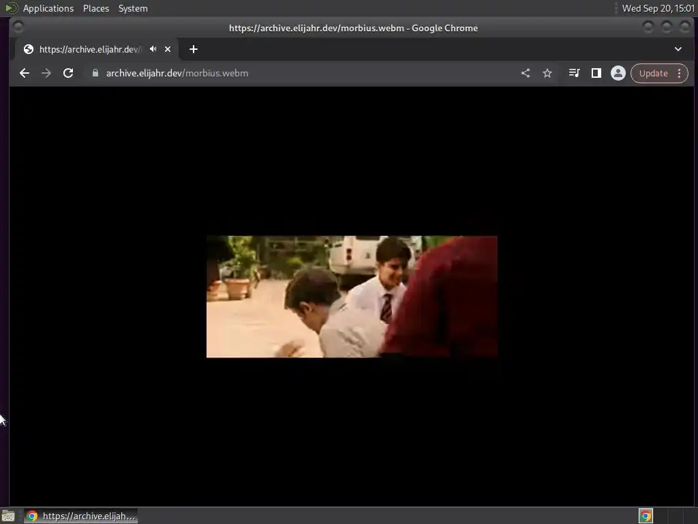Open Chrome's three-dot menu
This screenshot has width=698, height=524.
[680, 73]
